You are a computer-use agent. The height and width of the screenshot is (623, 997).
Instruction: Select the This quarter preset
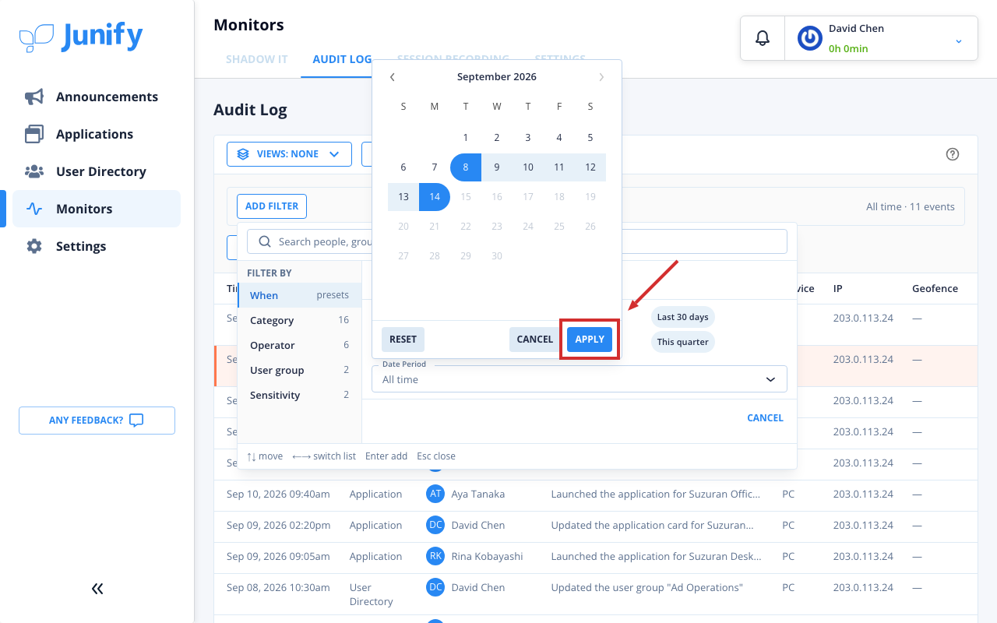682,342
